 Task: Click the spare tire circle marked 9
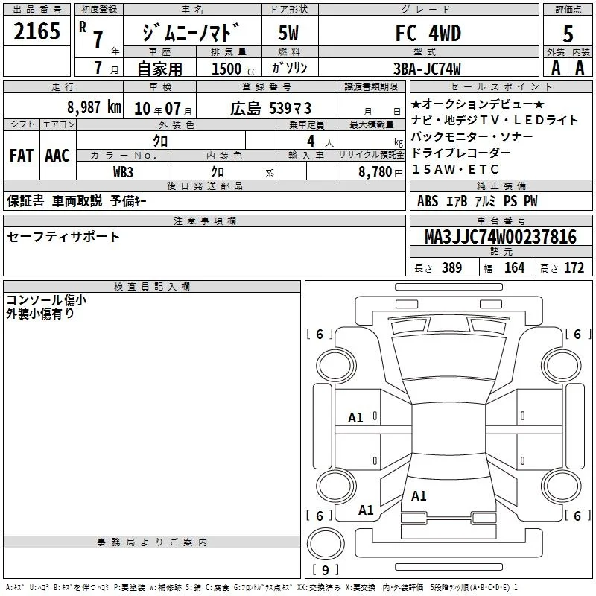(326, 544)
